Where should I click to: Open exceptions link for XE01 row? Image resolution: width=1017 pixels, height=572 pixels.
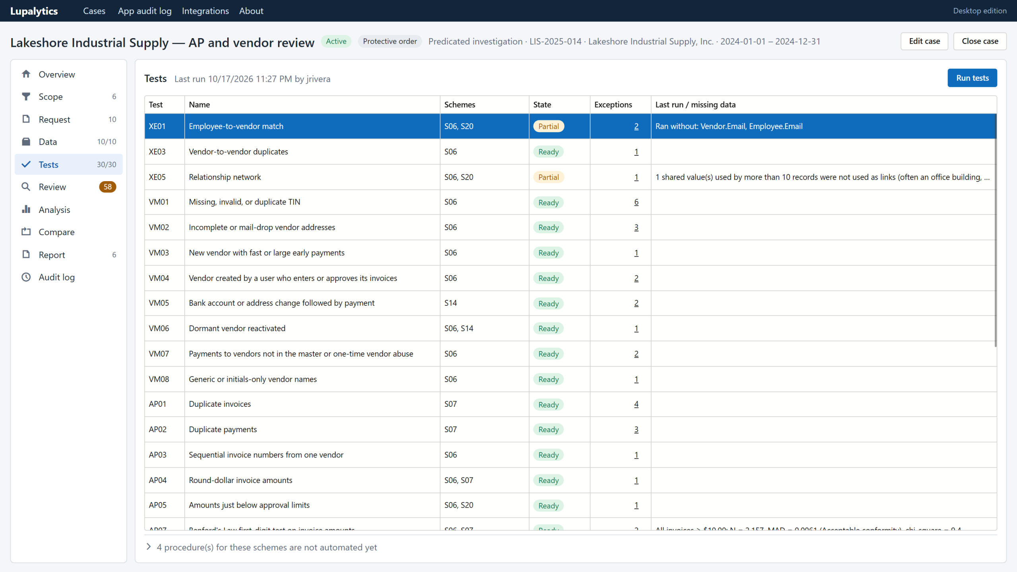click(x=636, y=126)
